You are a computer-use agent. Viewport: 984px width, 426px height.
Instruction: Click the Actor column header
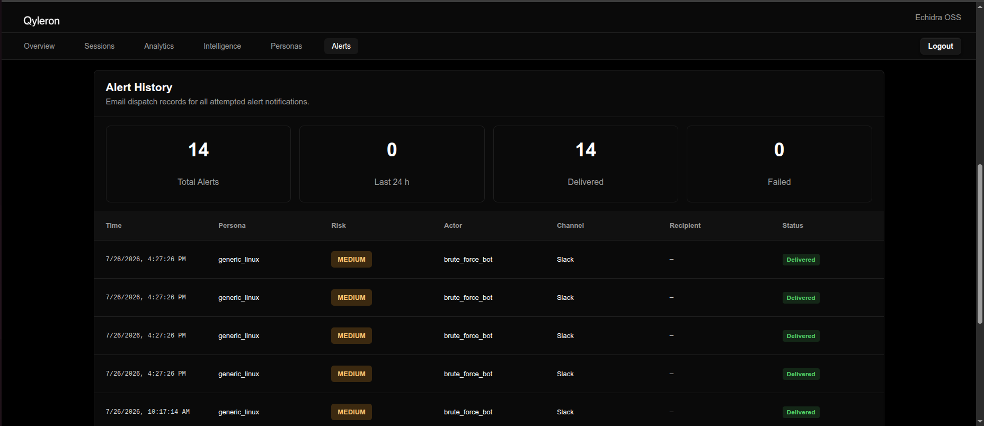[x=453, y=226]
